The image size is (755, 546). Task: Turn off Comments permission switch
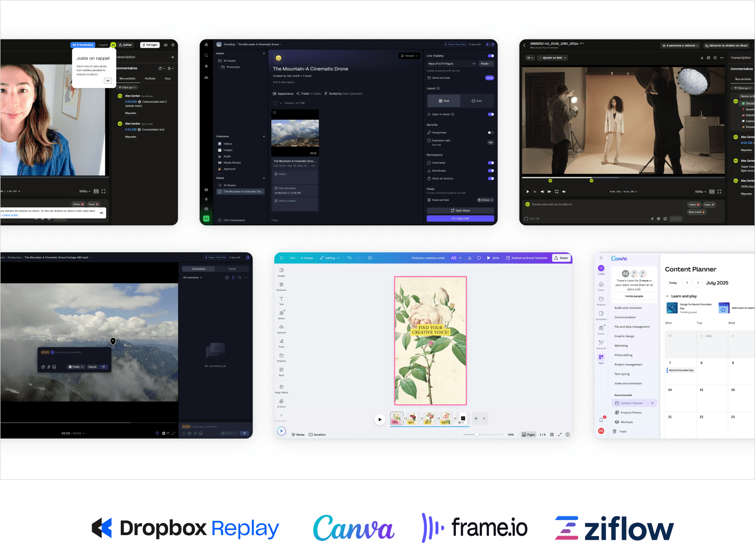(491, 163)
